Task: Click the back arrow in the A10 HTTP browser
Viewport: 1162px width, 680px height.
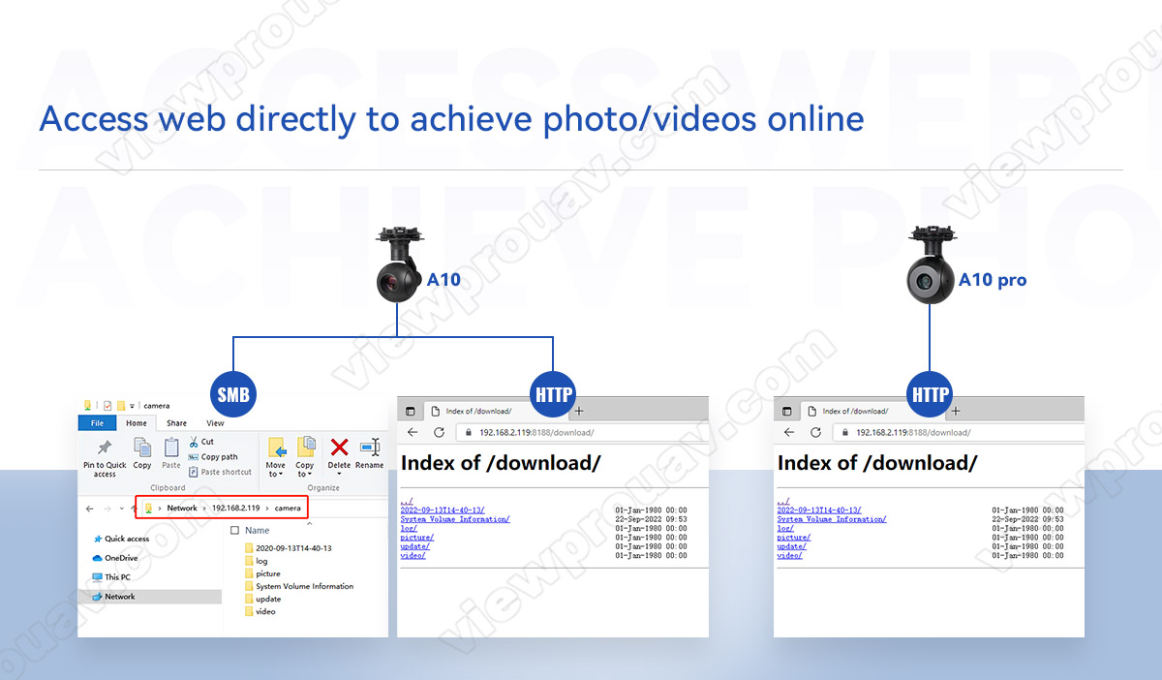Action: click(413, 432)
